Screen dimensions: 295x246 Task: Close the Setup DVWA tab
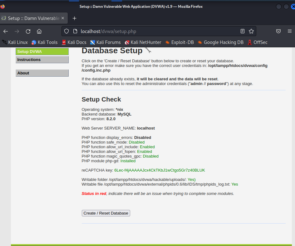click(x=63, y=18)
